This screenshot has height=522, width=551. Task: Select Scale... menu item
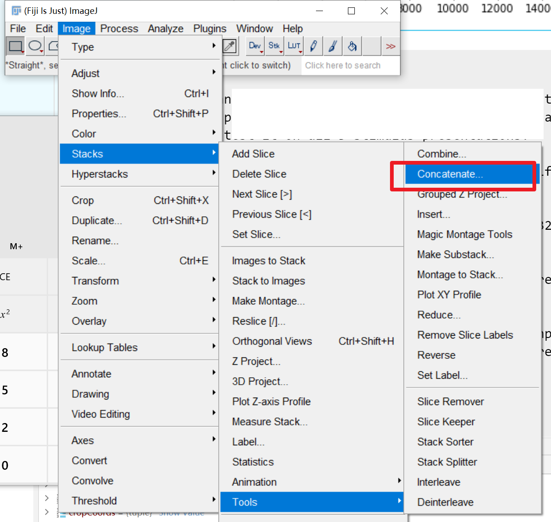tap(140, 261)
